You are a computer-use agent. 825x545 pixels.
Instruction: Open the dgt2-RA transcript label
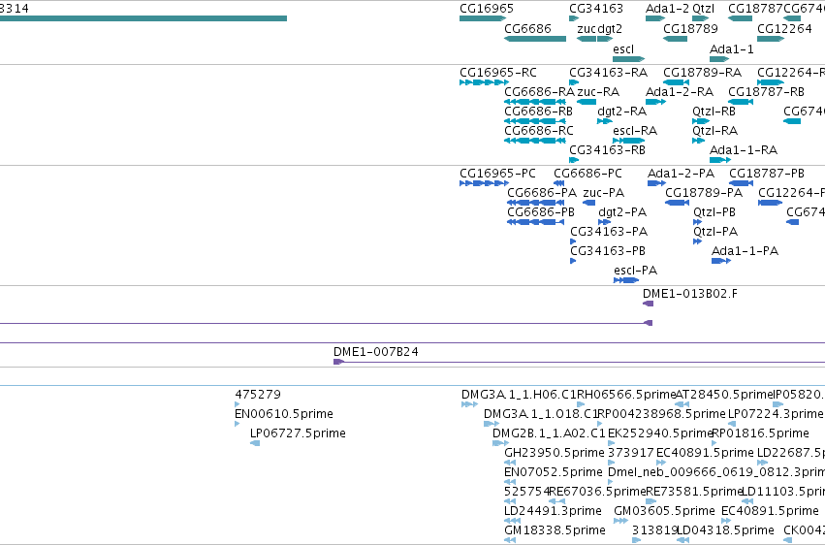pos(622,112)
